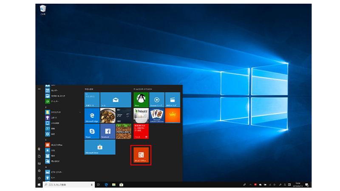The image size is (340, 191).
Task: Open Documents from the Start rail
Action: (x=39, y=156)
